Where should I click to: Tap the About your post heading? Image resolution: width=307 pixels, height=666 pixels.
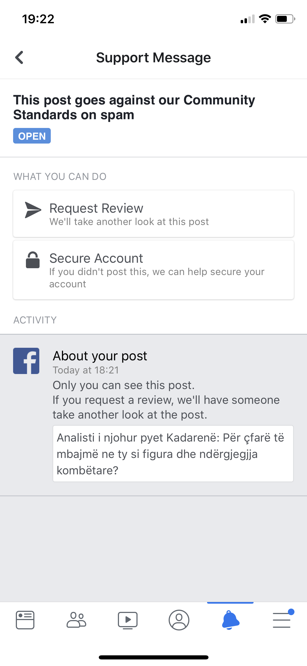coord(100,356)
